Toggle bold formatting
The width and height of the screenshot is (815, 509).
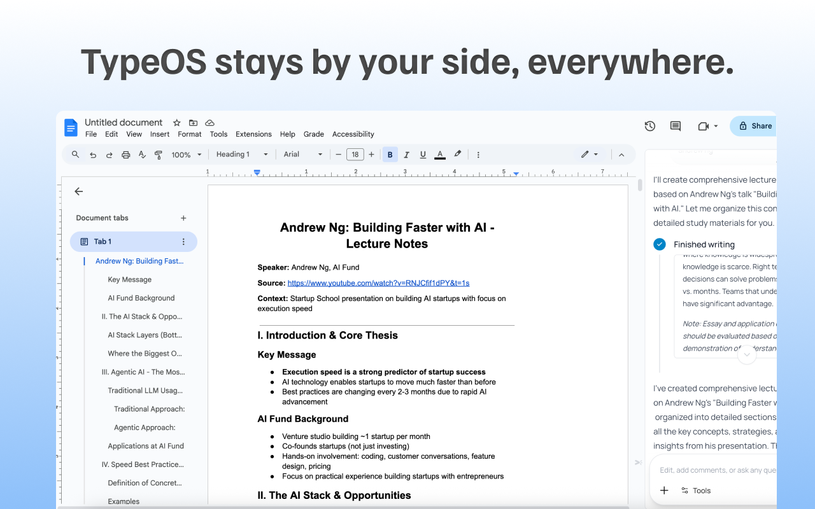(x=390, y=154)
